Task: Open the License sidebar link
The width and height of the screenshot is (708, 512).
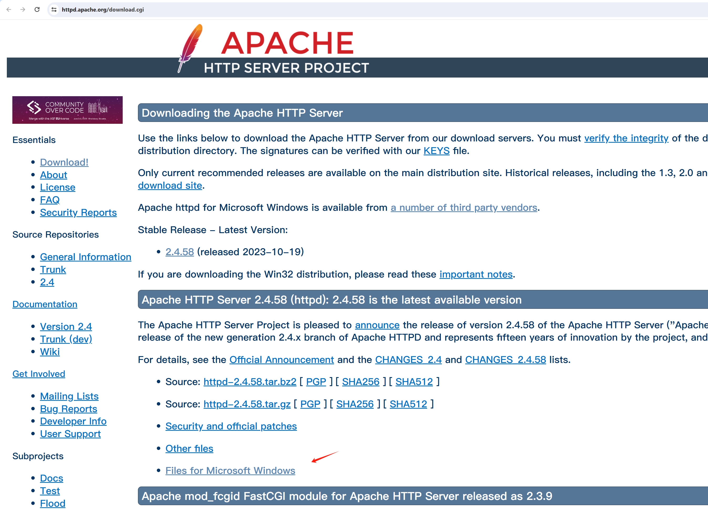Action: pos(58,187)
